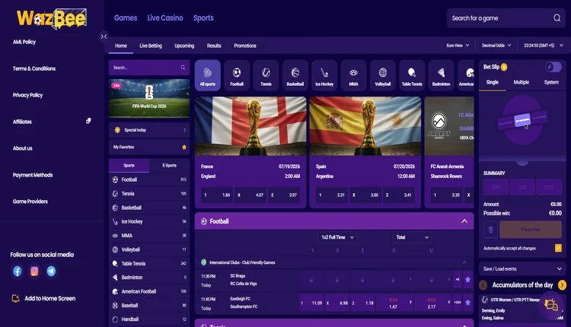Screen dimensions: 571x327
Task: Expand Special today
Action: click(149, 130)
